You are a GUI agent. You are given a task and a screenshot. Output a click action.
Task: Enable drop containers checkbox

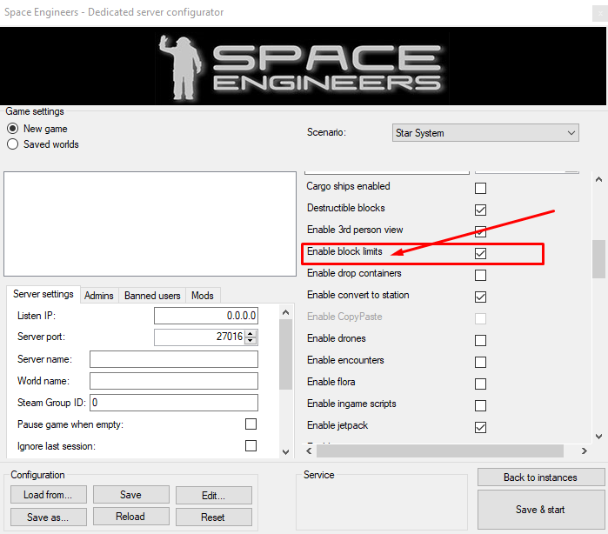pos(480,275)
